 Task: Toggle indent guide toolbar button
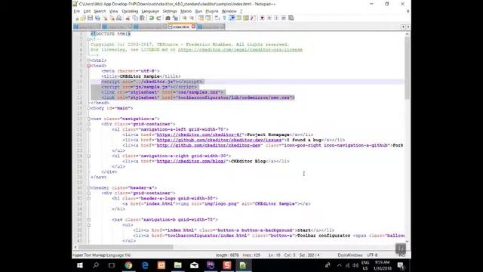click(x=232, y=18)
